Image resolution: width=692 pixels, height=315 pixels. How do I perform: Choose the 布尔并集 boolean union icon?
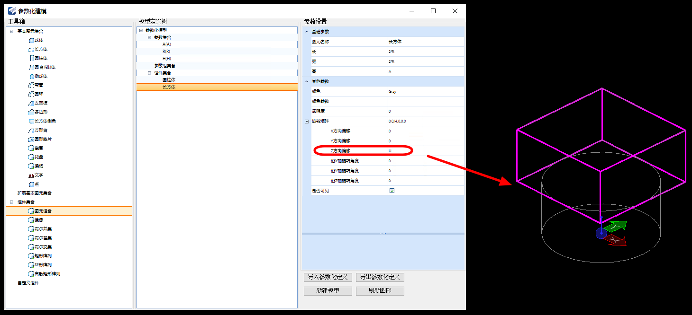pyautogui.click(x=31, y=229)
